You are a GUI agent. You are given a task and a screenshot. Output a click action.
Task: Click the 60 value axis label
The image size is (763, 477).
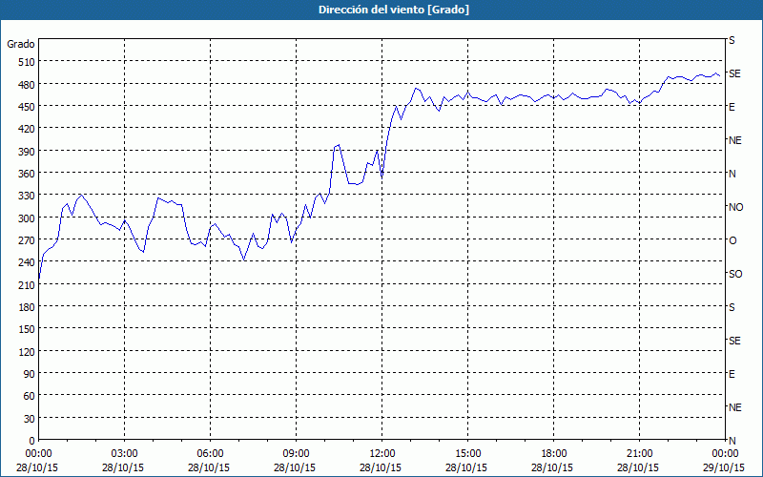point(30,396)
